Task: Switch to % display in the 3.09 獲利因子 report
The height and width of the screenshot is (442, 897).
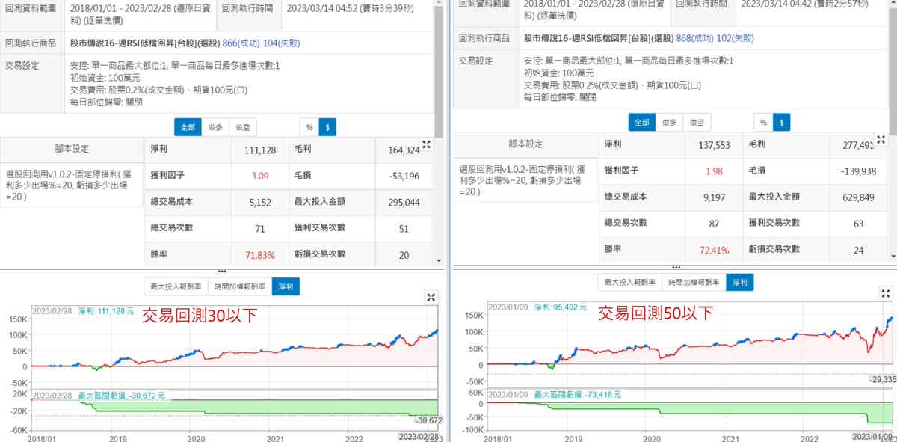Action: tap(309, 127)
